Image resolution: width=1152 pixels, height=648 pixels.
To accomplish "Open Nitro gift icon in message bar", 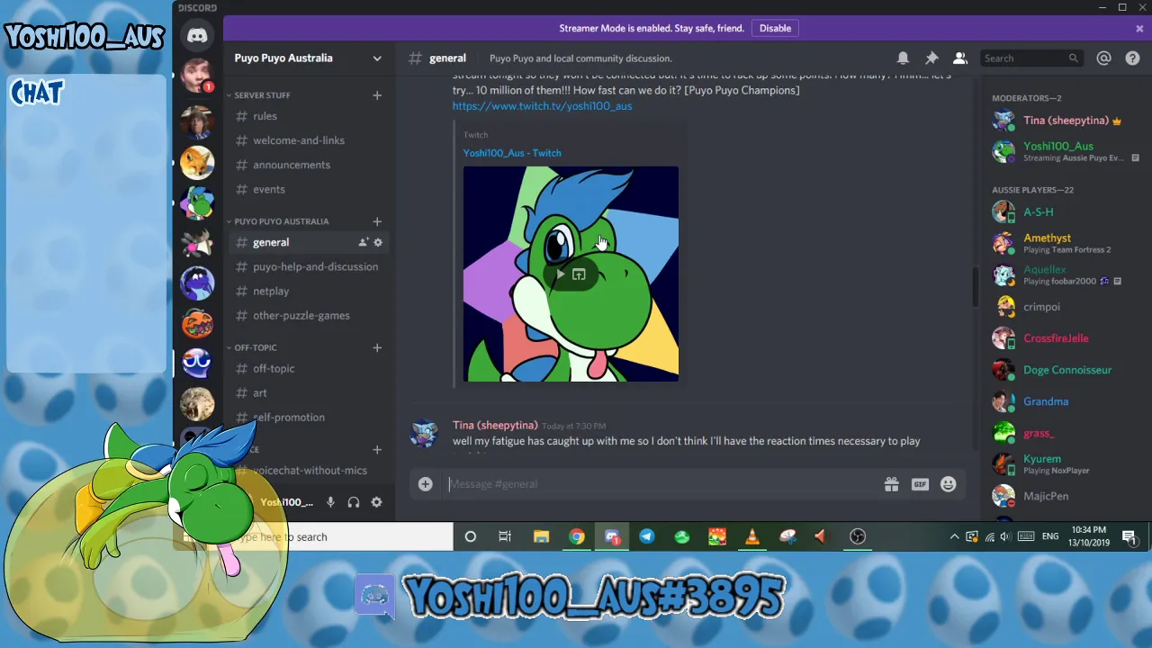I will click(891, 484).
